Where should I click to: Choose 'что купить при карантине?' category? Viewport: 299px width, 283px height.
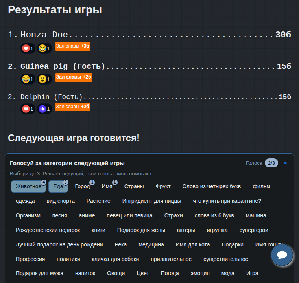pyautogui.click(x=227, y=201)
